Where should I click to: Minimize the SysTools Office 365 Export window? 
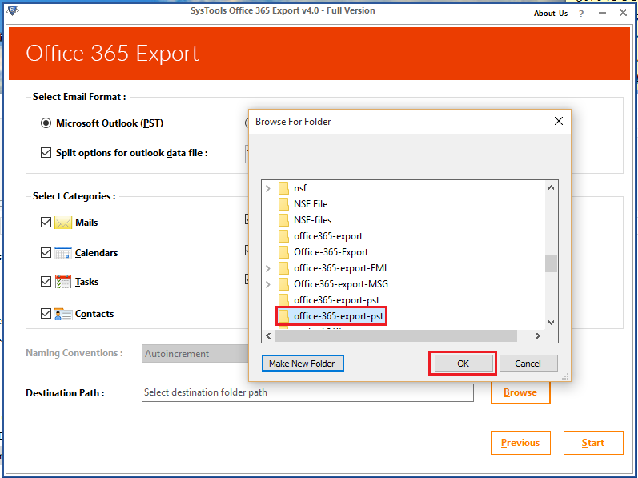[x=602, y=14]
